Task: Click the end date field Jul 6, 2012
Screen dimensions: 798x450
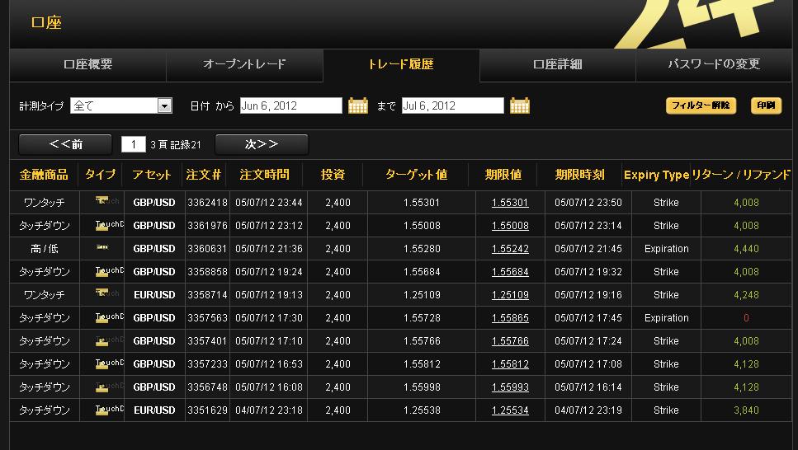Action: [x=453, y=105]
